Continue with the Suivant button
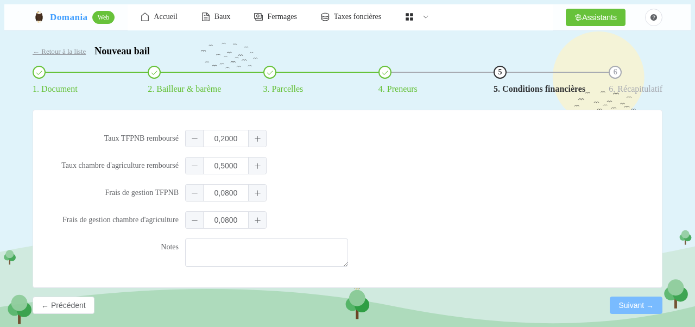 tap(636, 305)
